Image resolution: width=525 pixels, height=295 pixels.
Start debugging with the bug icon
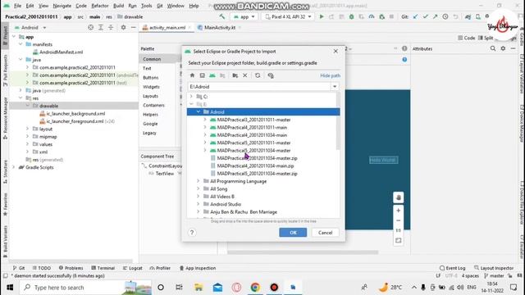[351, 16]
